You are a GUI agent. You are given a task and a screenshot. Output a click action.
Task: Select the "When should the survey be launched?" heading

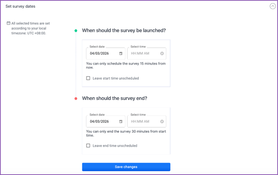click(124, 31)
